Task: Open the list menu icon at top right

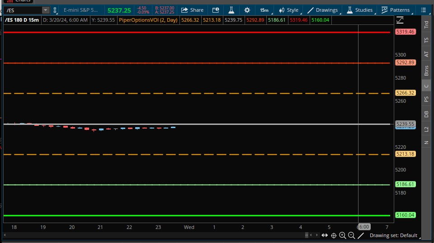Action: (424, 10)
